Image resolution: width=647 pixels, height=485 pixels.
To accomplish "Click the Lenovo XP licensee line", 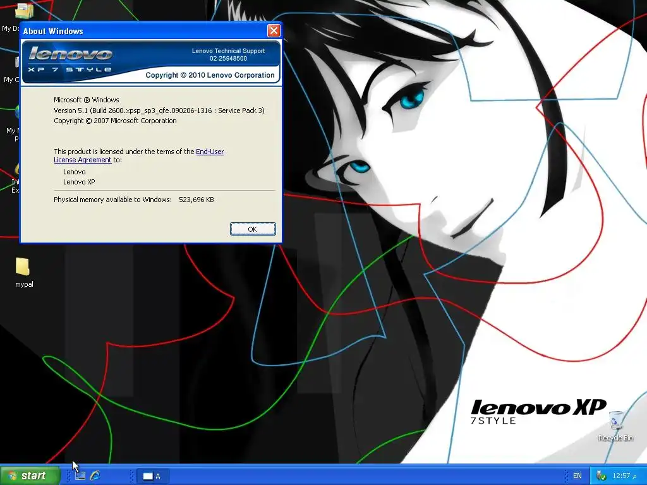I will pos(79,182).
